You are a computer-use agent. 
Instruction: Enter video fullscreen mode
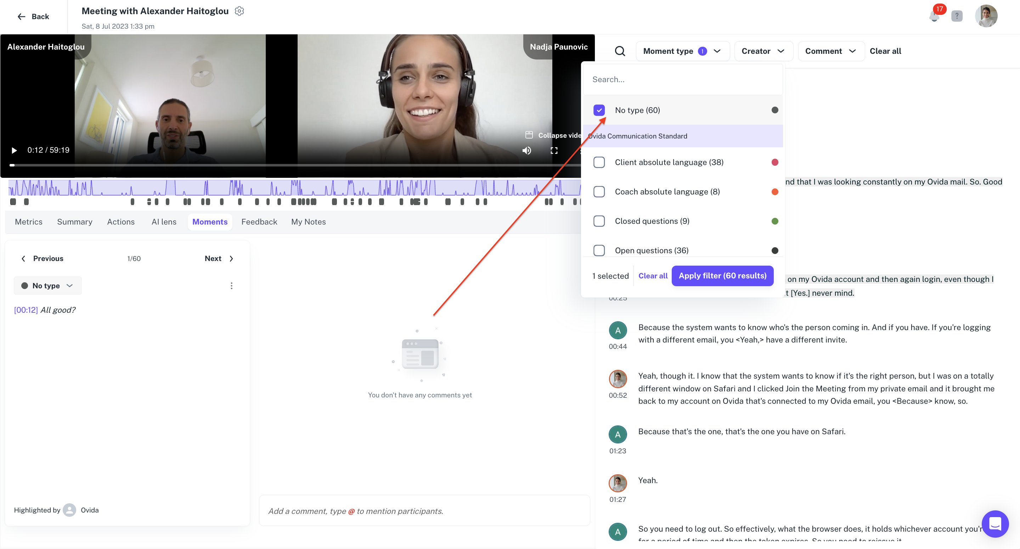coord(554,151)
